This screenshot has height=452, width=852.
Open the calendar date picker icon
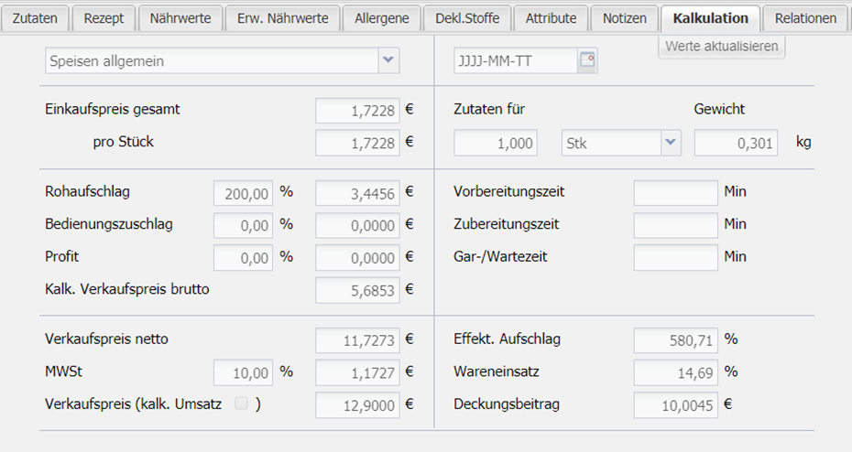coord(587,61)
